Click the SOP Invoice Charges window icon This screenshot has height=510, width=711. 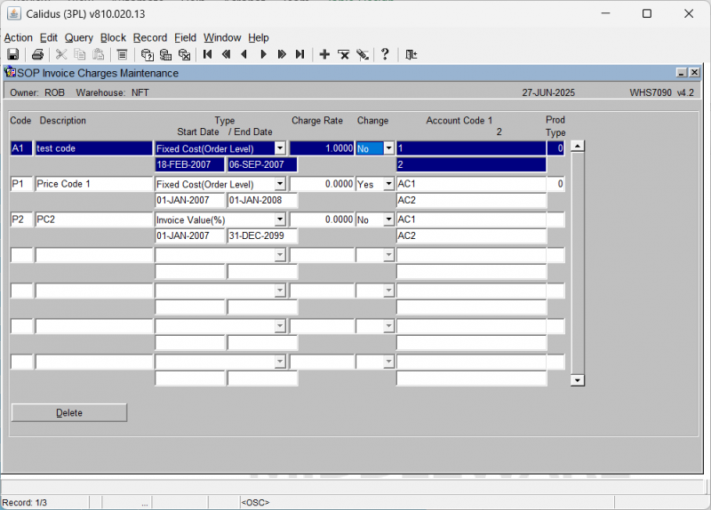(10, 72)
